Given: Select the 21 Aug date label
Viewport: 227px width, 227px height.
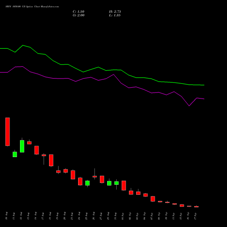Looking at the screenshot, I should (72, 216).
